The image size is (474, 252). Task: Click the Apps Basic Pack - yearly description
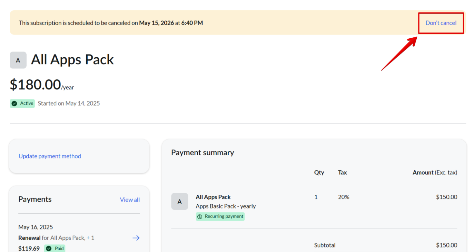[225, 206]
